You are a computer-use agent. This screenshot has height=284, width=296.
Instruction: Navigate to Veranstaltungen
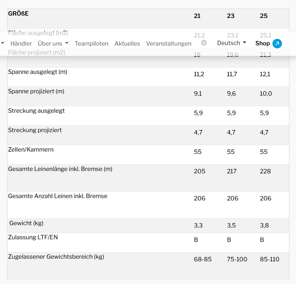(169, 44)
